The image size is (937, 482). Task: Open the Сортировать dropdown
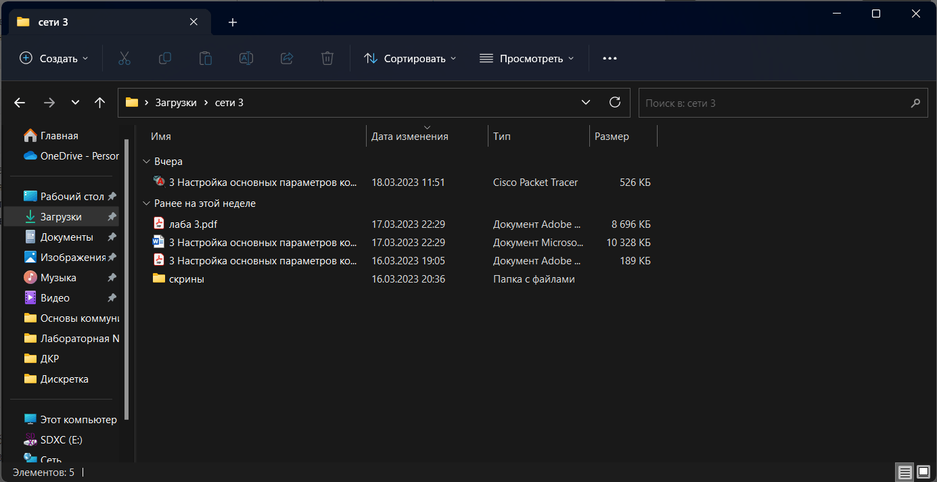410,58
